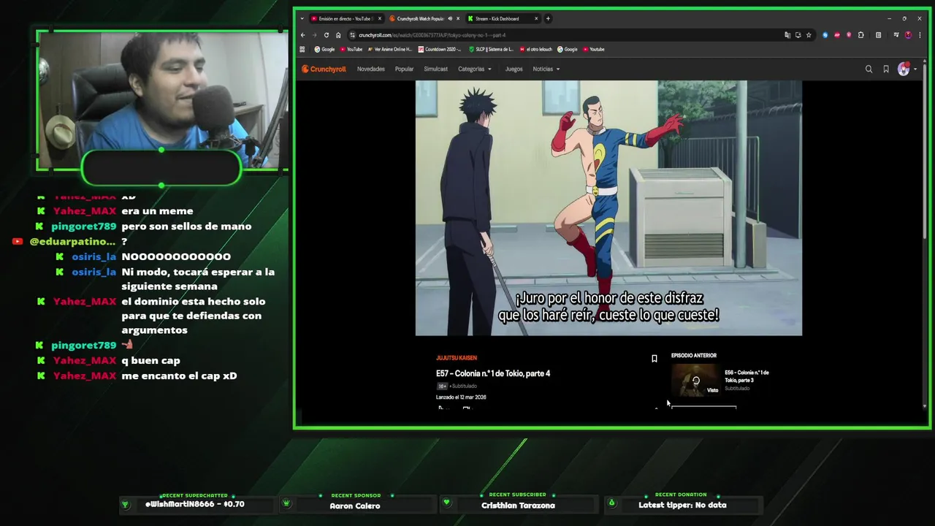935x526 pixels.
Task: Open the Chrome three-dot menu
Action: [920, 35]
